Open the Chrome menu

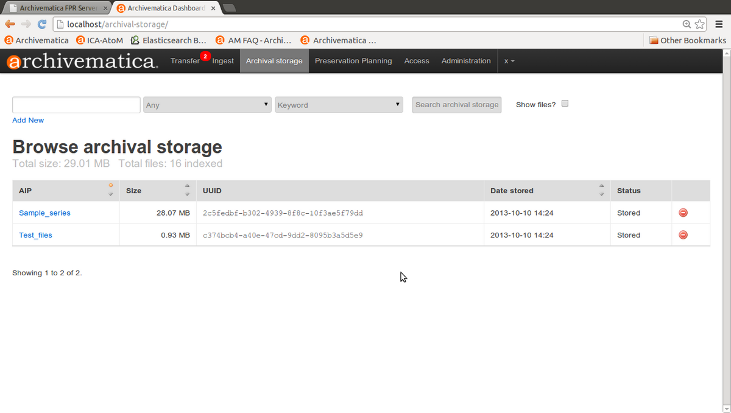pyautogui.click(x=719, y=23)
